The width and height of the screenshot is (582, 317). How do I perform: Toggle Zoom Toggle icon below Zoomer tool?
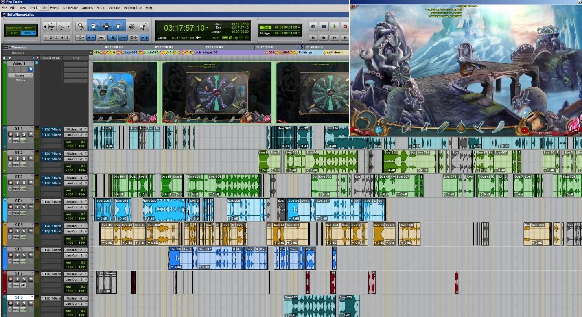point(80,37)
